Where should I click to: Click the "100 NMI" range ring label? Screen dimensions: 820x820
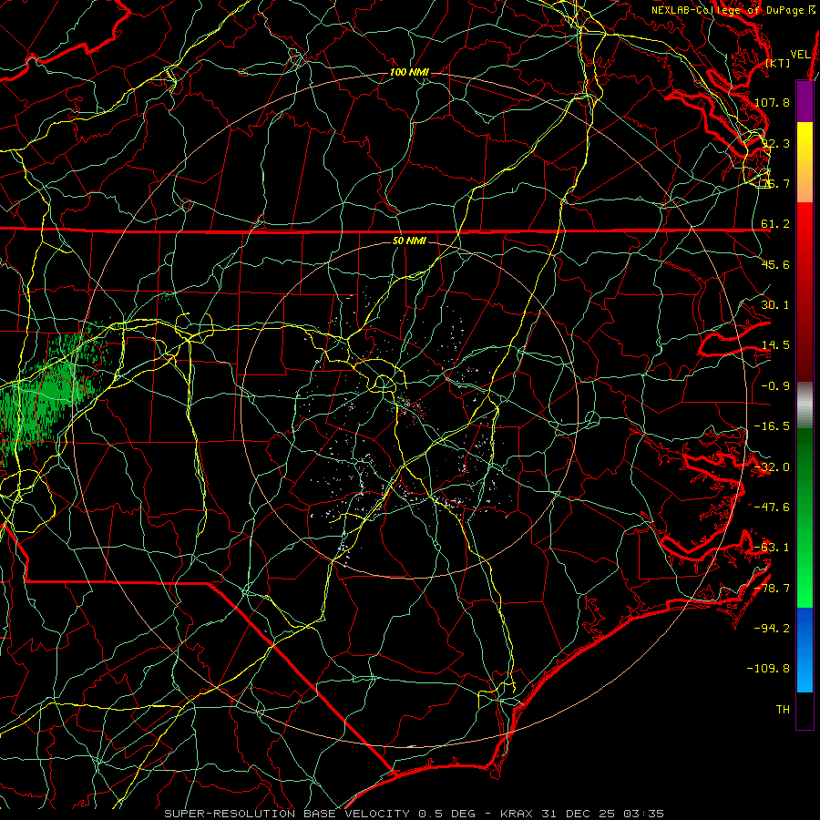click(409, 72)
